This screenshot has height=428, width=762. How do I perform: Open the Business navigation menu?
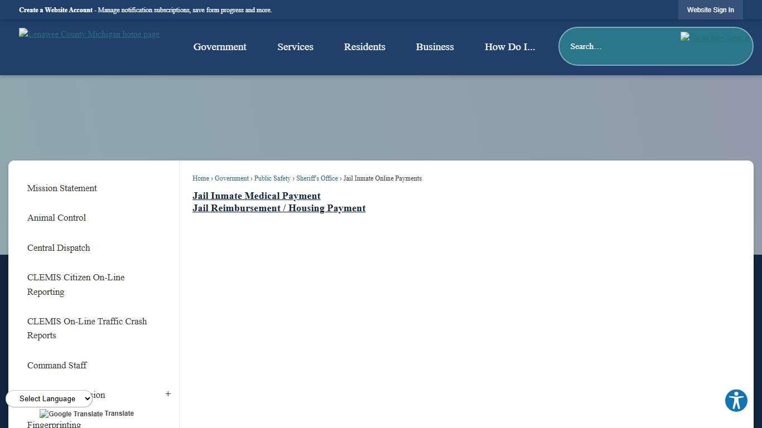coord(435,47)
